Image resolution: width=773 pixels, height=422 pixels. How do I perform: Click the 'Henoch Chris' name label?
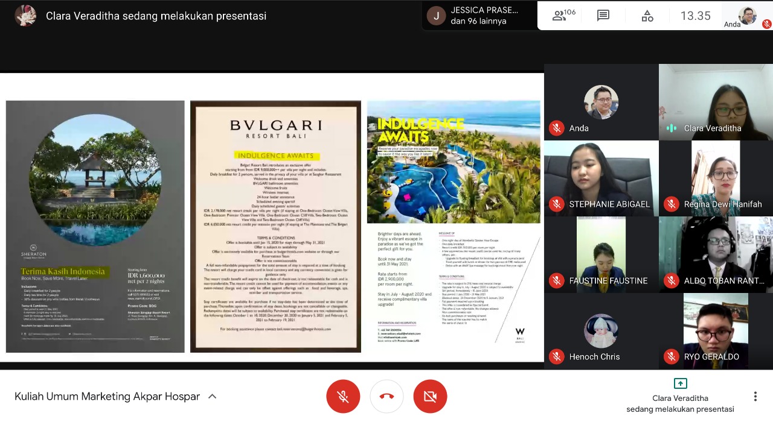tap(594, 357)
